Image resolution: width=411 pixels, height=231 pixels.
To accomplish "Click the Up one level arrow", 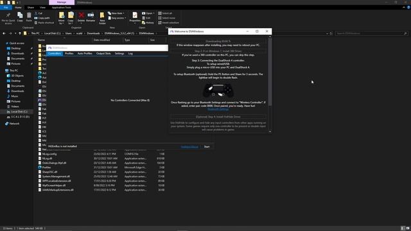I will tap(20, 33).
